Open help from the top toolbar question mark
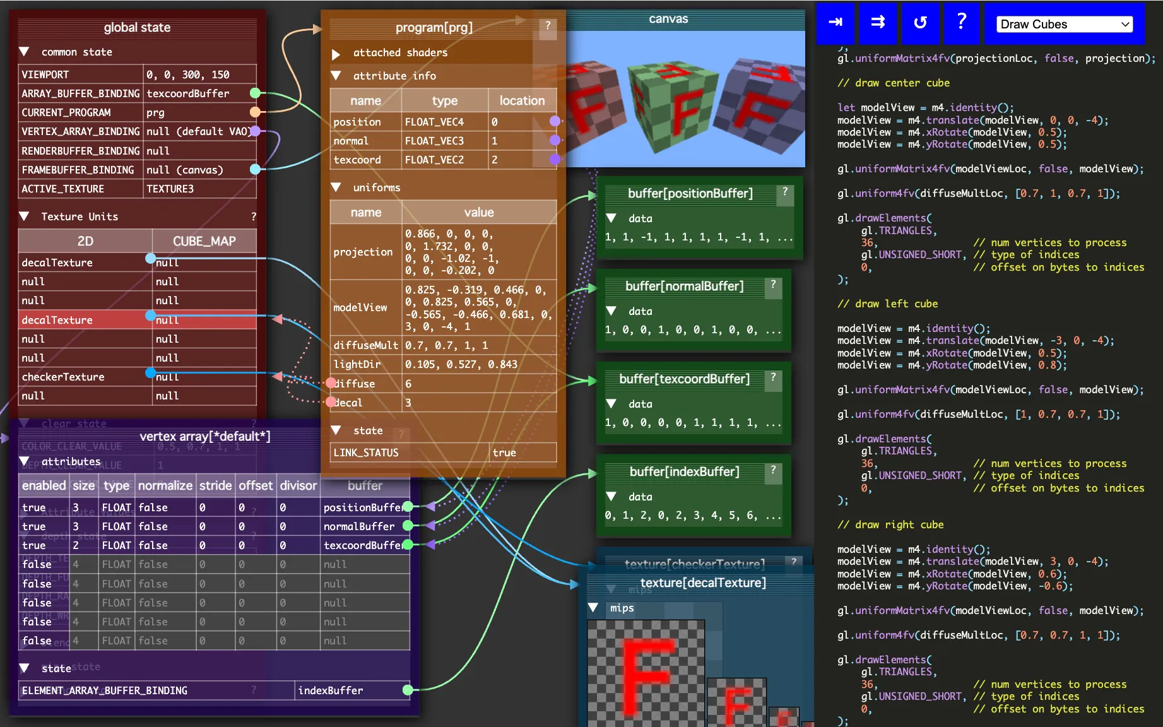Image resolution: width=1163 pixels, height=727 pixels. tap(961, 23)
